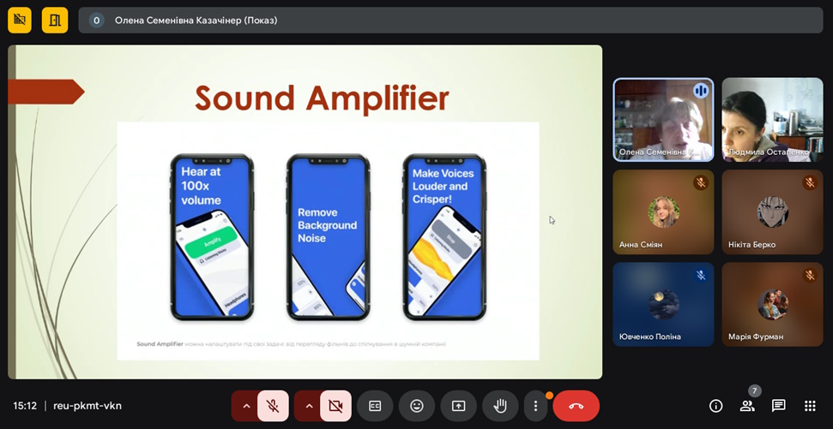Click the participant count badge 7
Screen dimensions: 833x429
pos(754,391)
